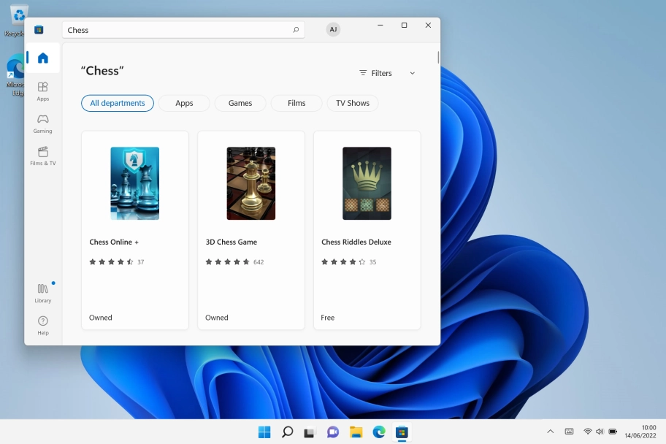Open the Help icon in sidebar
This screenshot has width=666, height=444.
tap(43, 325)
